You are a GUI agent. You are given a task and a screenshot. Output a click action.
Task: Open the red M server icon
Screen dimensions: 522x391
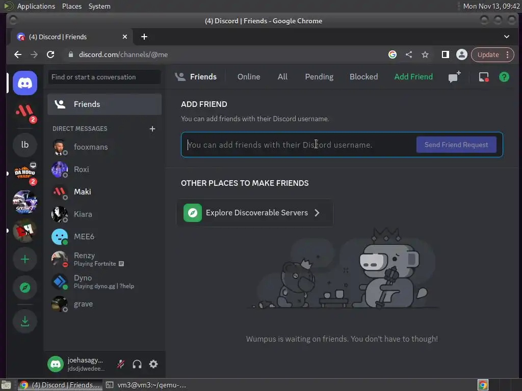[x=25, y=112]
